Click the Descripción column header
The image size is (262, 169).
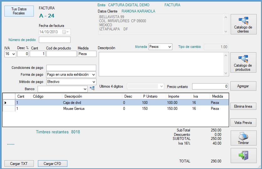pos(92,96)
